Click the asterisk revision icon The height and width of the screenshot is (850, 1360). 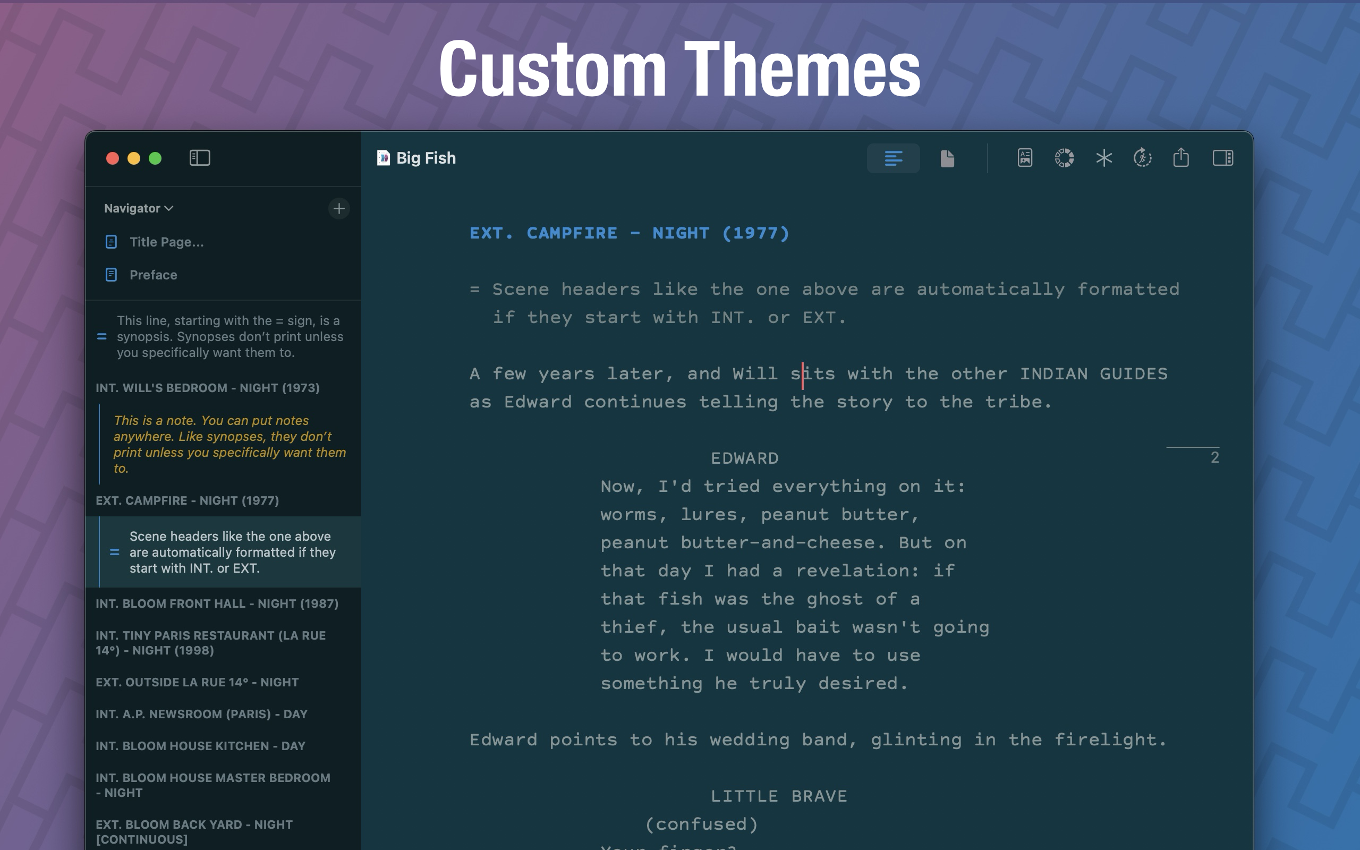pos(1104,158)
